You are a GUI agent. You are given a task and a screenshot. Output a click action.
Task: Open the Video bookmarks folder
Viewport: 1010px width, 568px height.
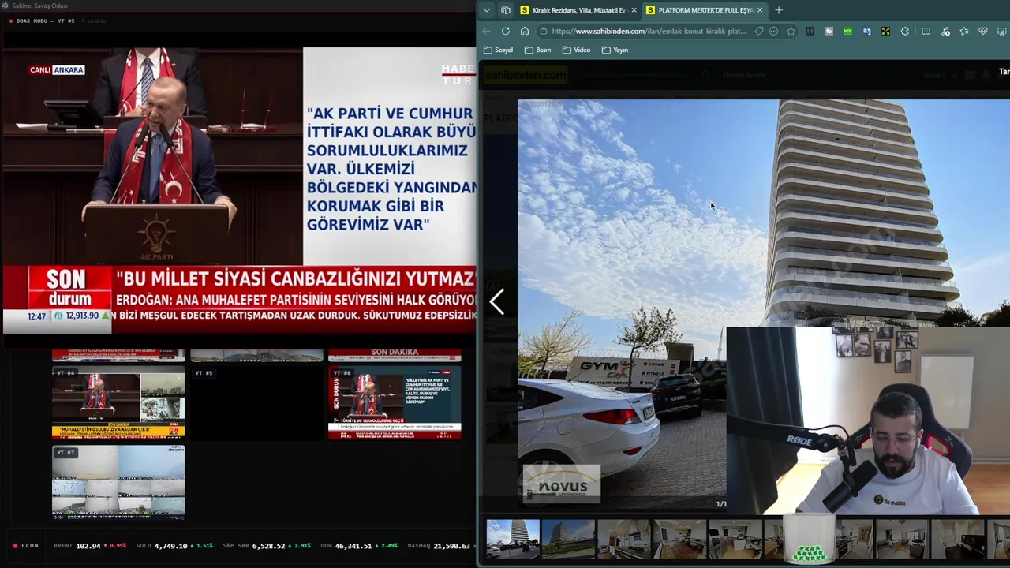[576, 50]
